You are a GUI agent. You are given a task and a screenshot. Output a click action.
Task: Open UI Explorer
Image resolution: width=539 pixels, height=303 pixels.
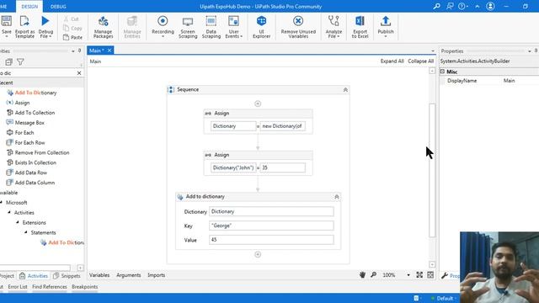[x=261, y=27]
